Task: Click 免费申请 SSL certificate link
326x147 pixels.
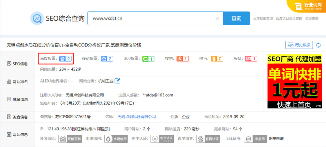Action: (276, 139)
